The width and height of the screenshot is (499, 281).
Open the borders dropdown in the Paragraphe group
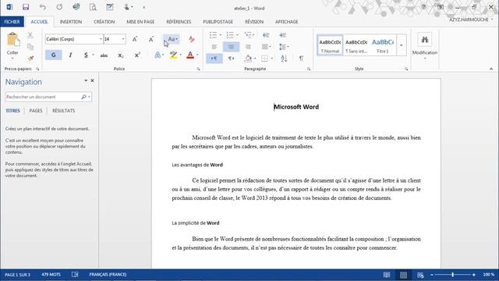click(272, 59)
